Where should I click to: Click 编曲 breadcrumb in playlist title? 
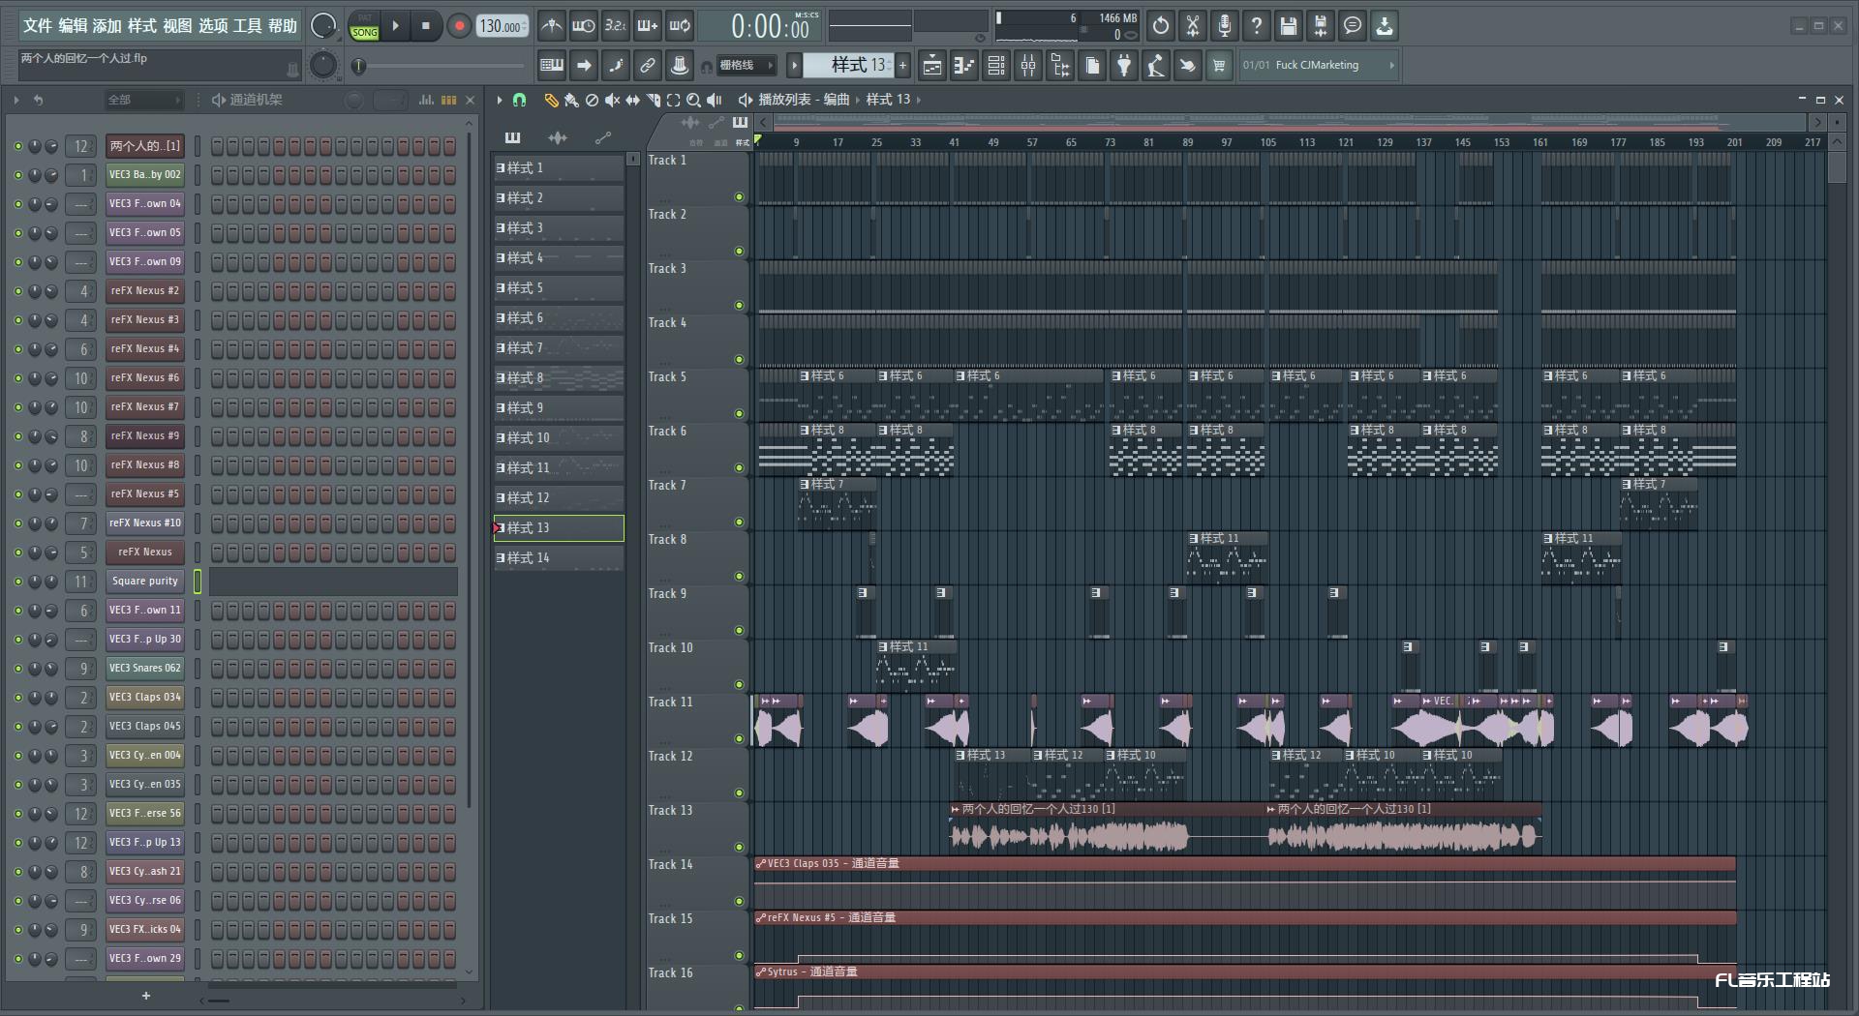pos(837,100)
